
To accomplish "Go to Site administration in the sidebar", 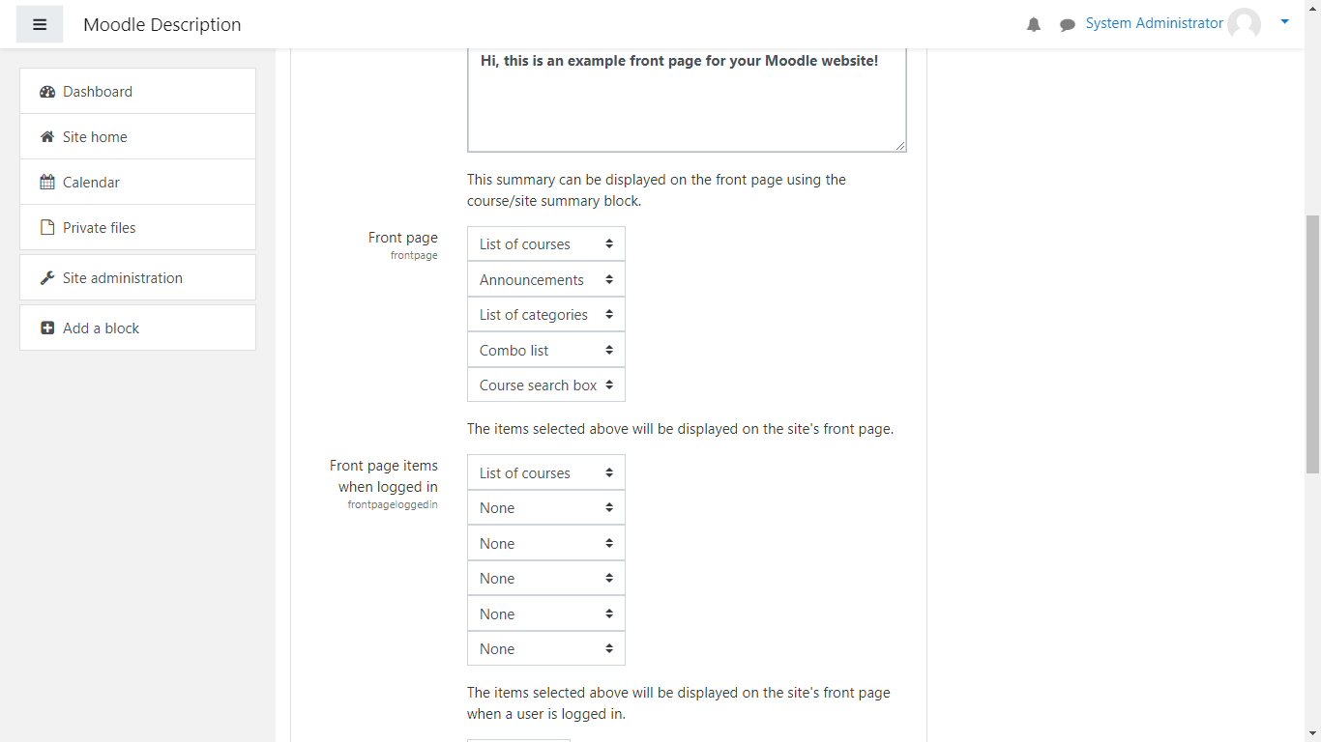I will click(x=123, y=278).
